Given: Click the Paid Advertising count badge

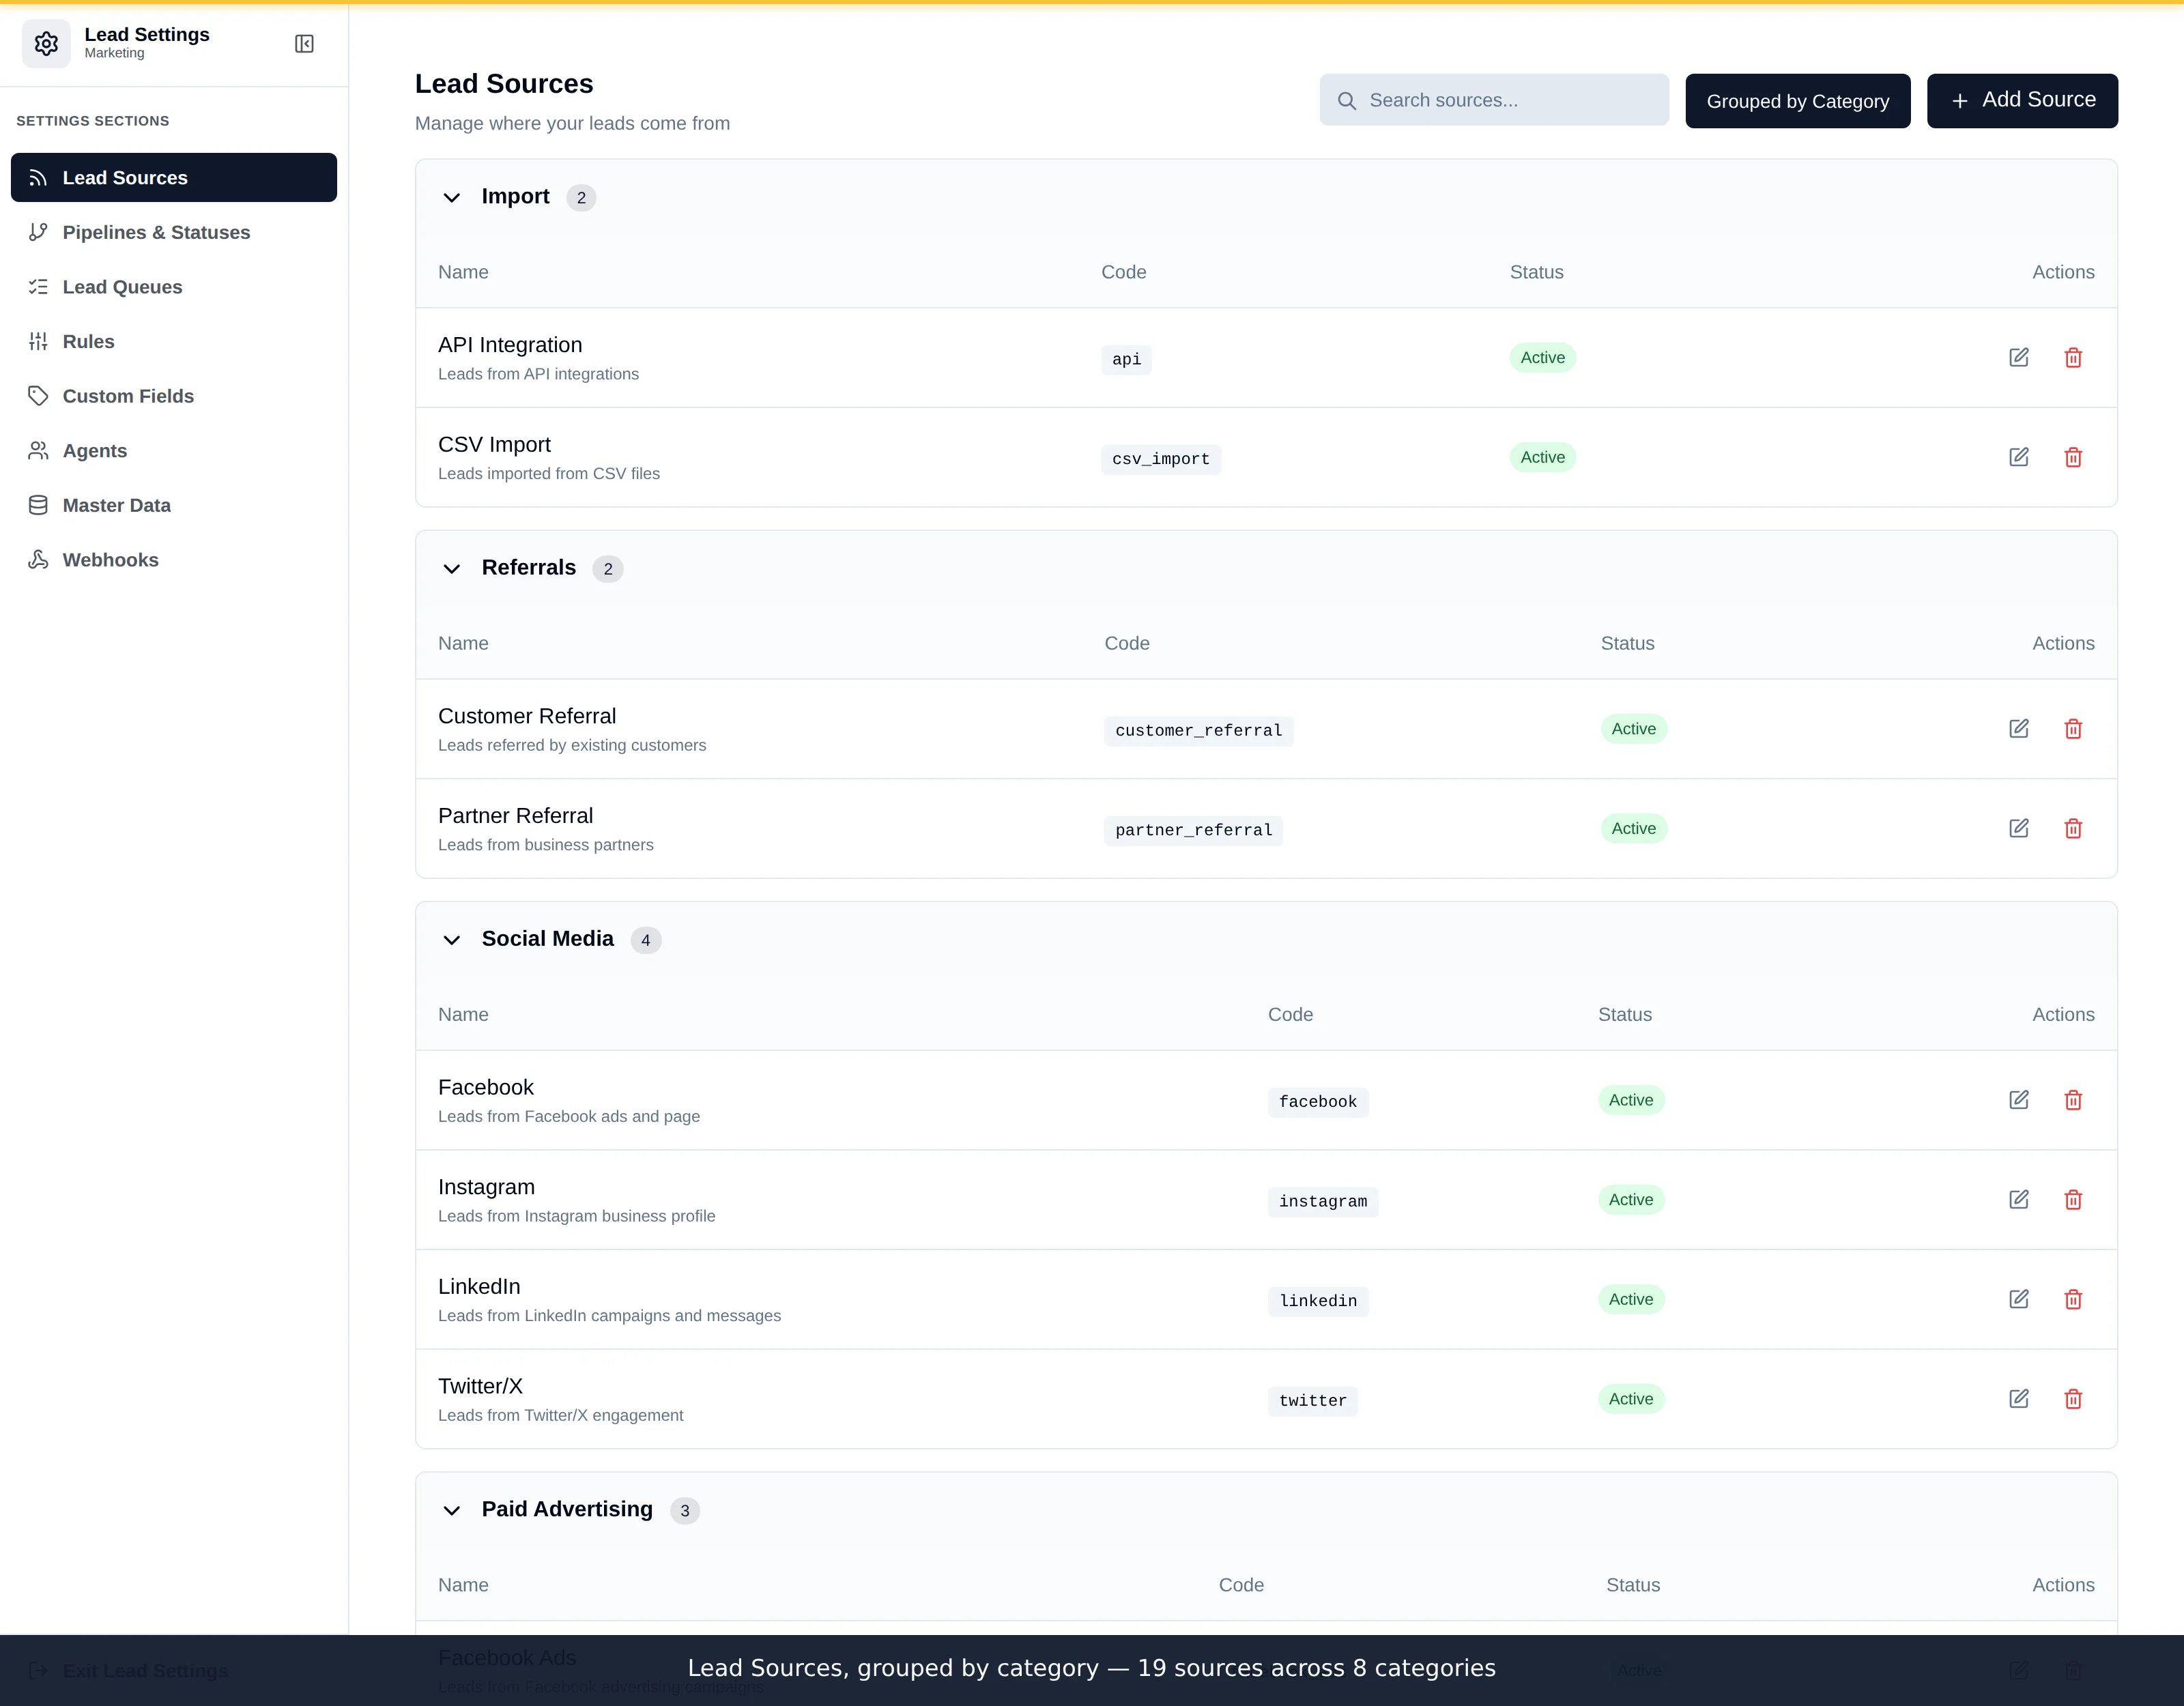Looking at the screenshot, I should (684, 1511).
